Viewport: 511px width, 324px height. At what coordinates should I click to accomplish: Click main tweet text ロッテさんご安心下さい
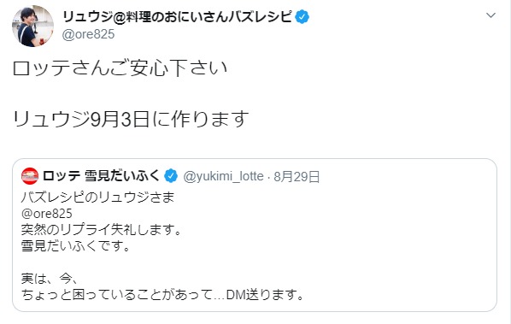tap(120, 68)
